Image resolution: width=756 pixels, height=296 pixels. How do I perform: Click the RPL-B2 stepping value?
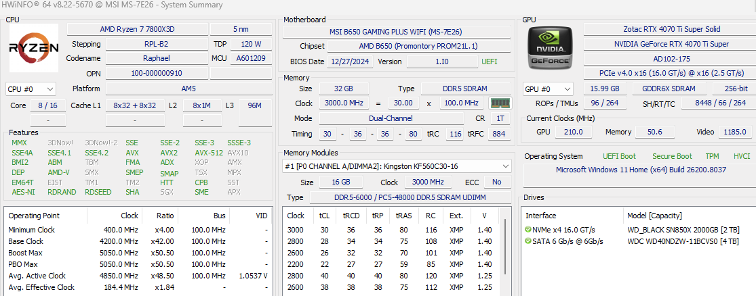click(156, 44)
